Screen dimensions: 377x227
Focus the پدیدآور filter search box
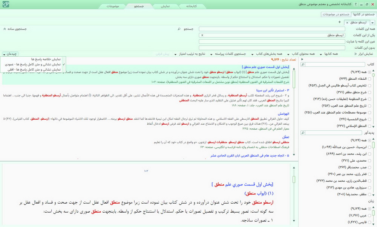point(334,133)
